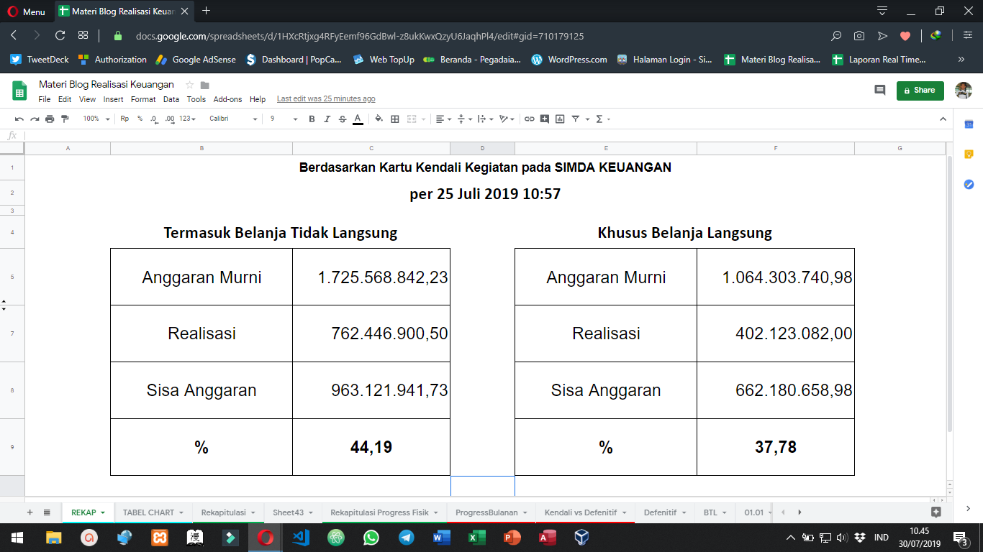Open the fill color picker
Image resolution: width=983 pixels, height=552 pixels.
379,119
